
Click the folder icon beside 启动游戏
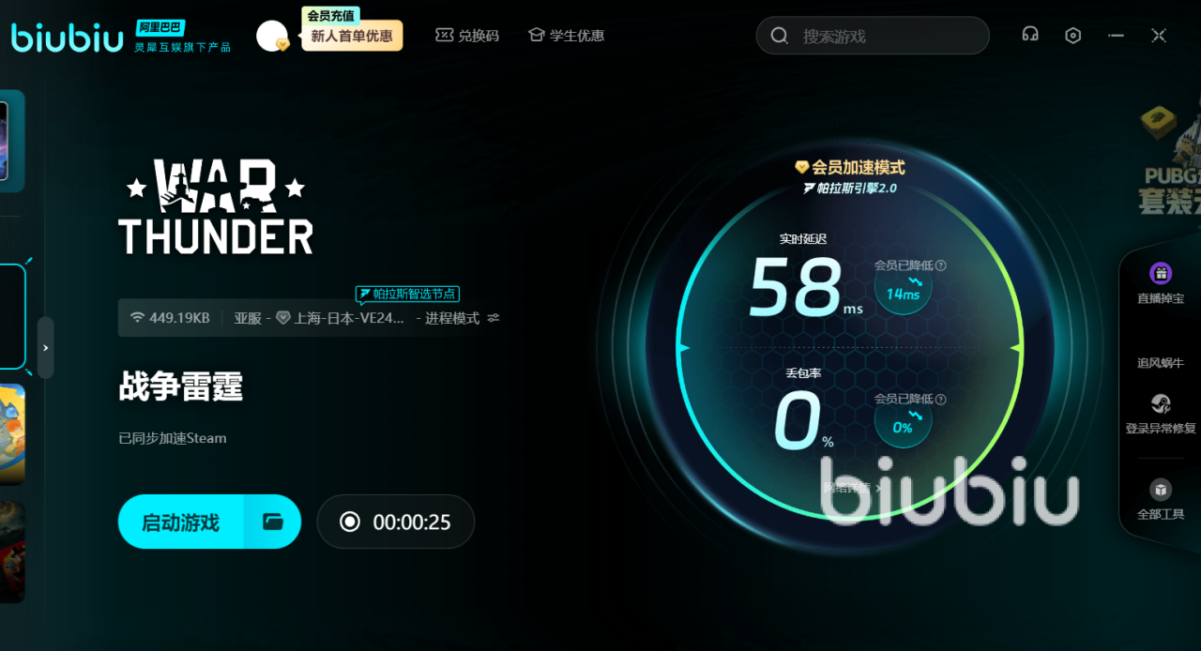click(273, 522)
